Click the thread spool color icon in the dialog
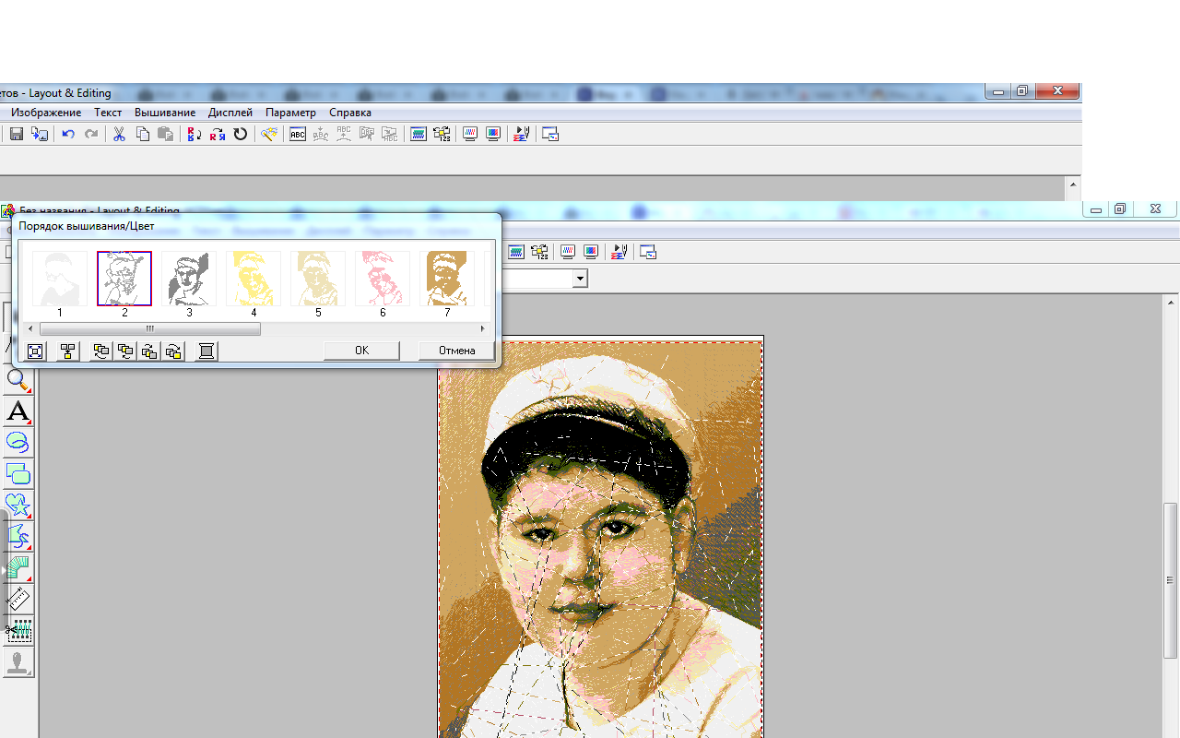The height and width of the screenshot is (738, 1180). point(206,351)
